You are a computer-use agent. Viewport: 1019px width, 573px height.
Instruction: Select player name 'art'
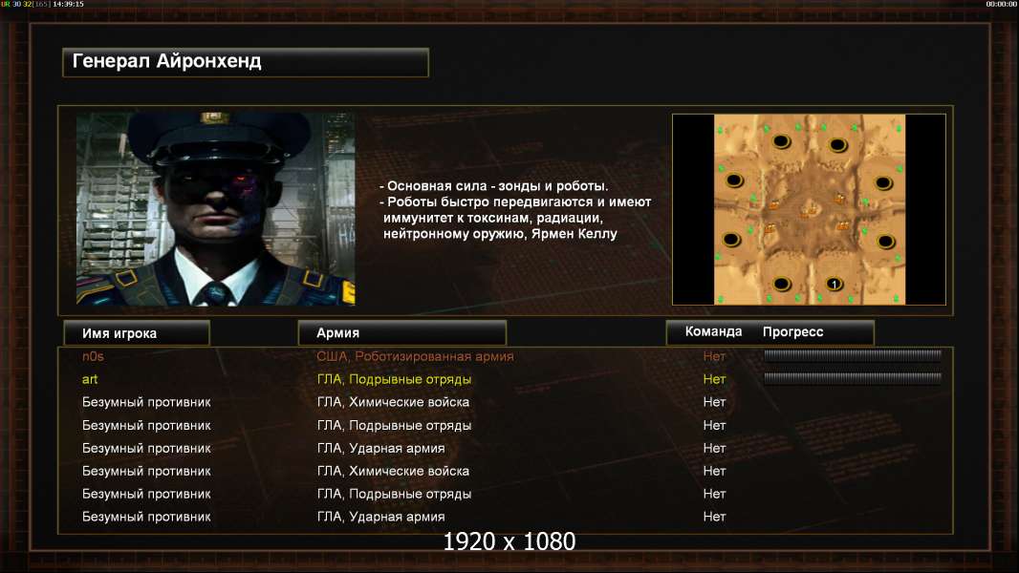tap(90, 380)
